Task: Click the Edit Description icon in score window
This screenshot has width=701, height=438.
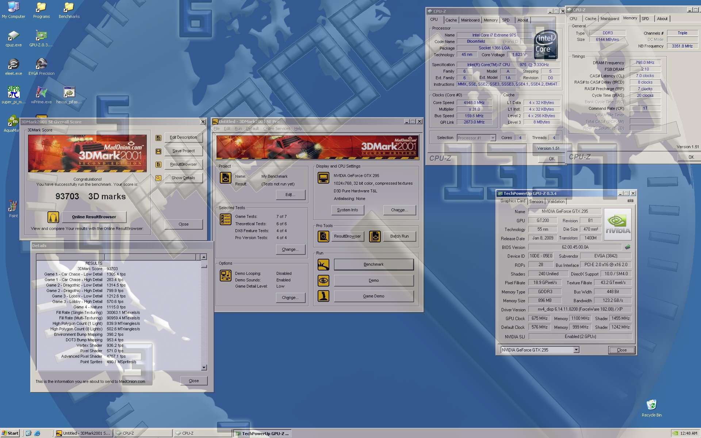Action: click(158, 138)
